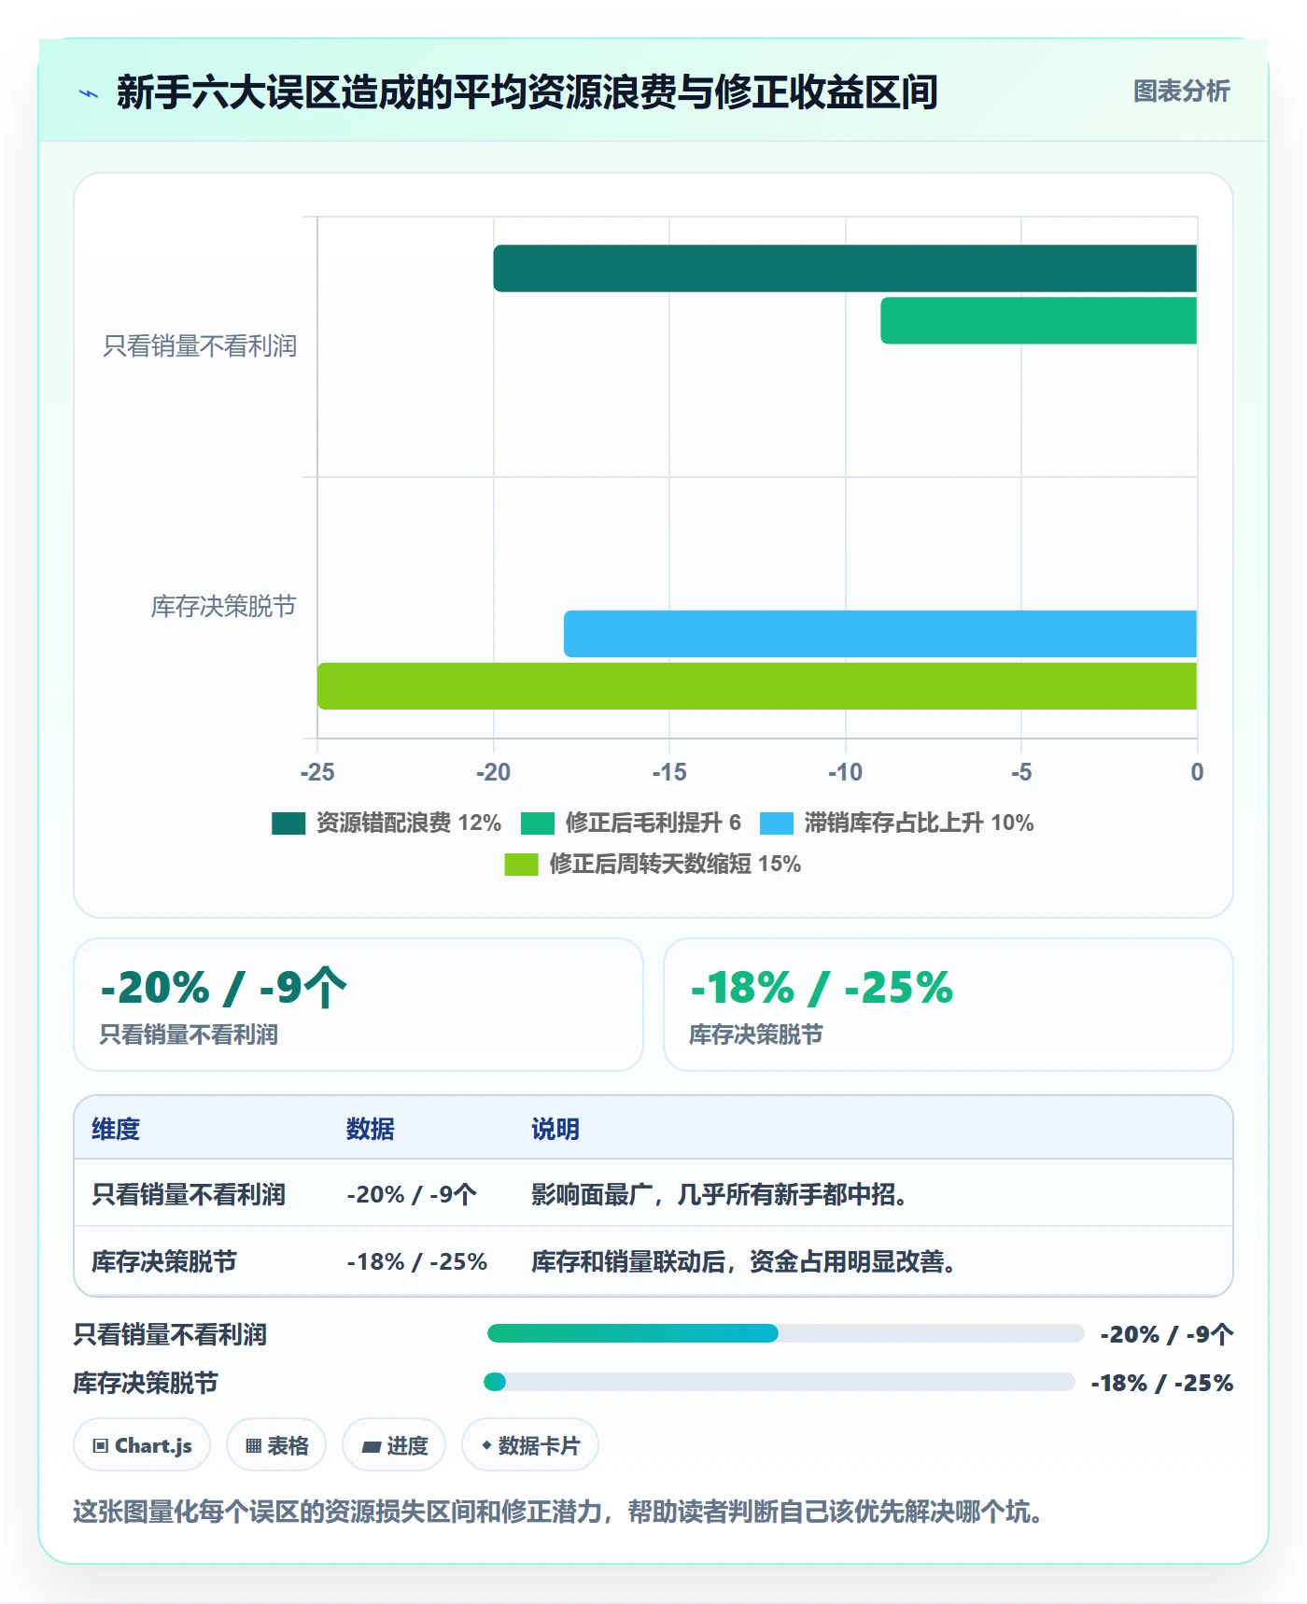Image resolution: width=1307 pixels, height=1604 pixels.
Task: Click the -20% / -9个 value beside the progress bar
Action: coord(1167,1334)
